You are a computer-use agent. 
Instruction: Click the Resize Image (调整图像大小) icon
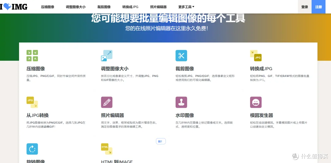tap(107, 56)
